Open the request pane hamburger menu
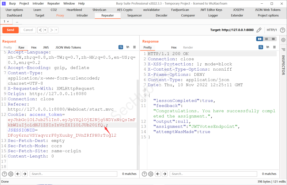 135,47
